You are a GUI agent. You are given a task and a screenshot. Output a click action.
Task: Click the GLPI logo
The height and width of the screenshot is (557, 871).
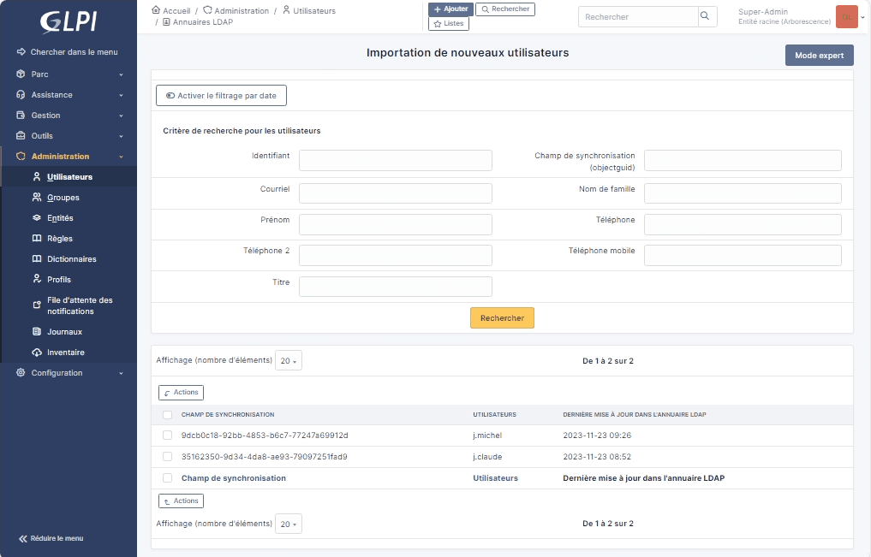tap(68, 21)
